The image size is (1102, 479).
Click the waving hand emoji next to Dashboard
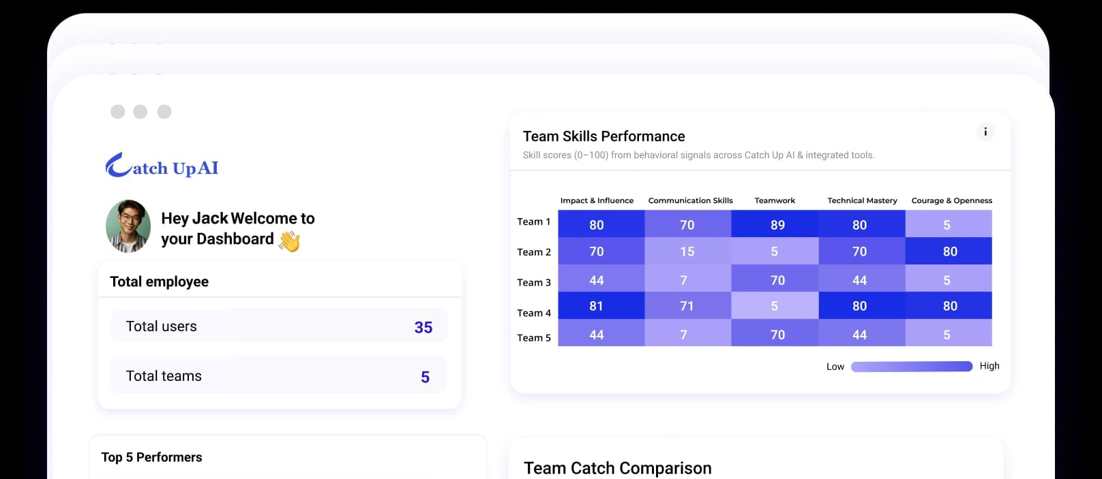point(289,240)
